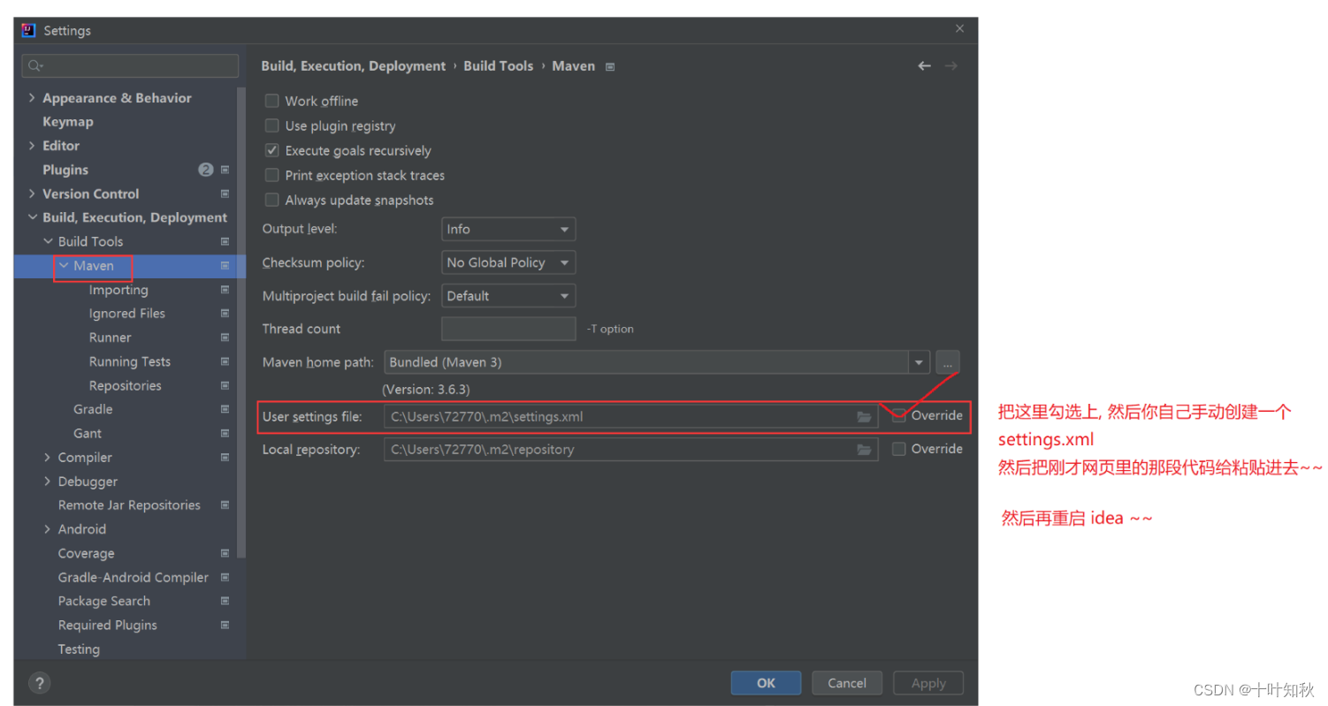The image size is (1328, 706).
Task: Click the back navigation arrow
Action: [x=924, y=66]
